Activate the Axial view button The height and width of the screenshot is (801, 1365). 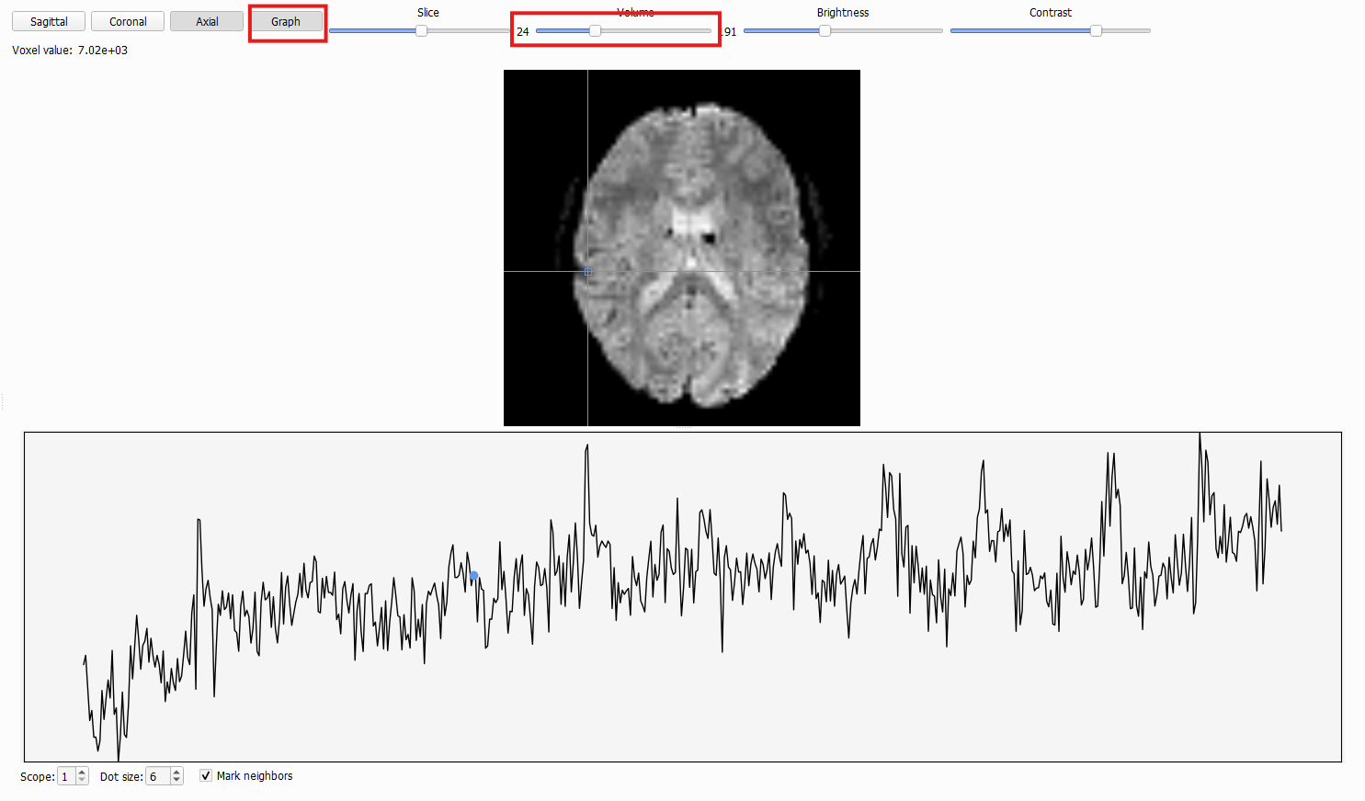click(x=207, y=21)
